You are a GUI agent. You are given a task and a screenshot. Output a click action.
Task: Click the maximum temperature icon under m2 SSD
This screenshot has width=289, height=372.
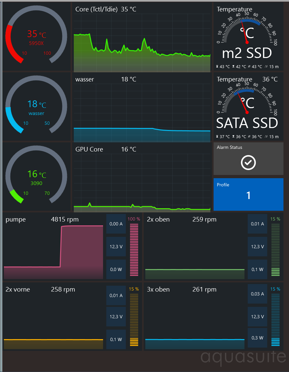pos(217,67)
